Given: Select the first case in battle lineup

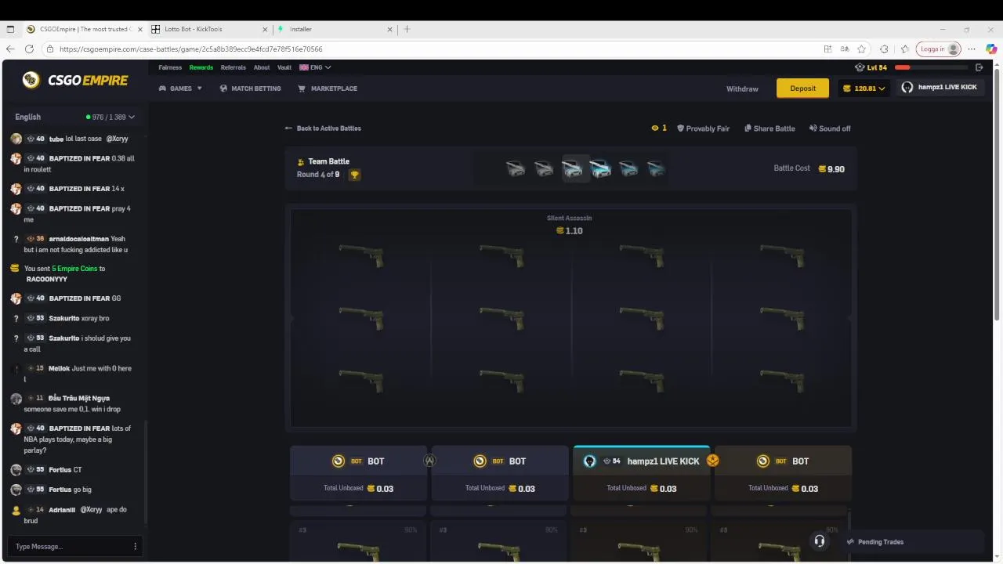Looking at the screenshot, I should pyautogui.click(x=516, y=168).
